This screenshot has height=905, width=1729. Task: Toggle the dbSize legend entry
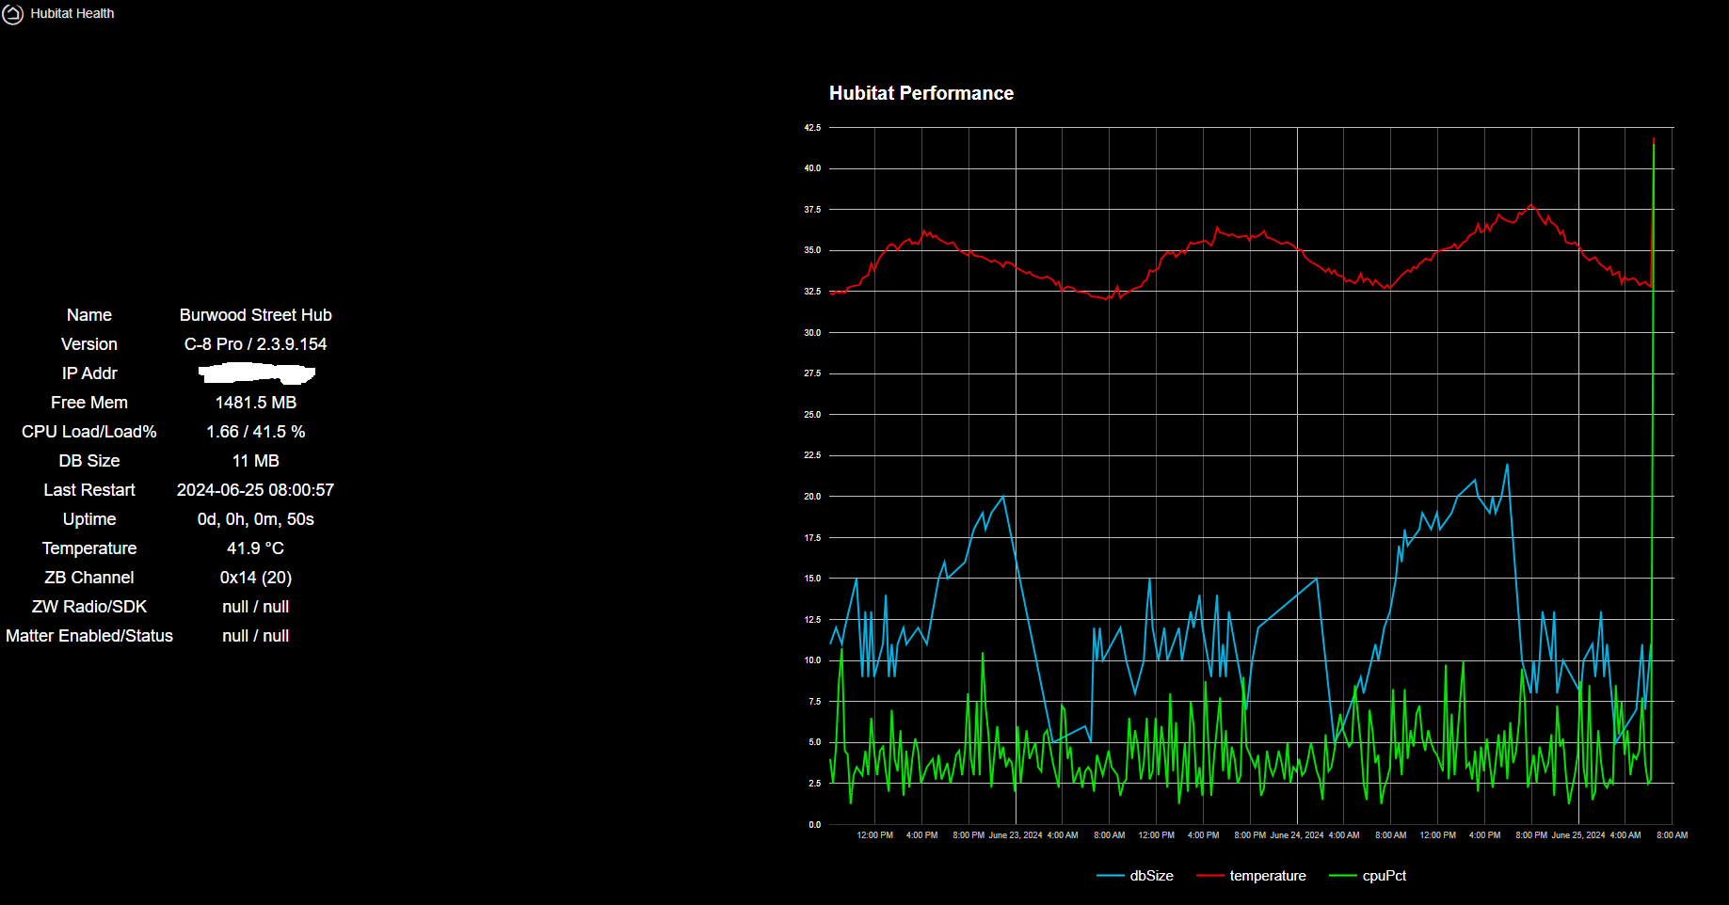click(x=1135, y=876)
